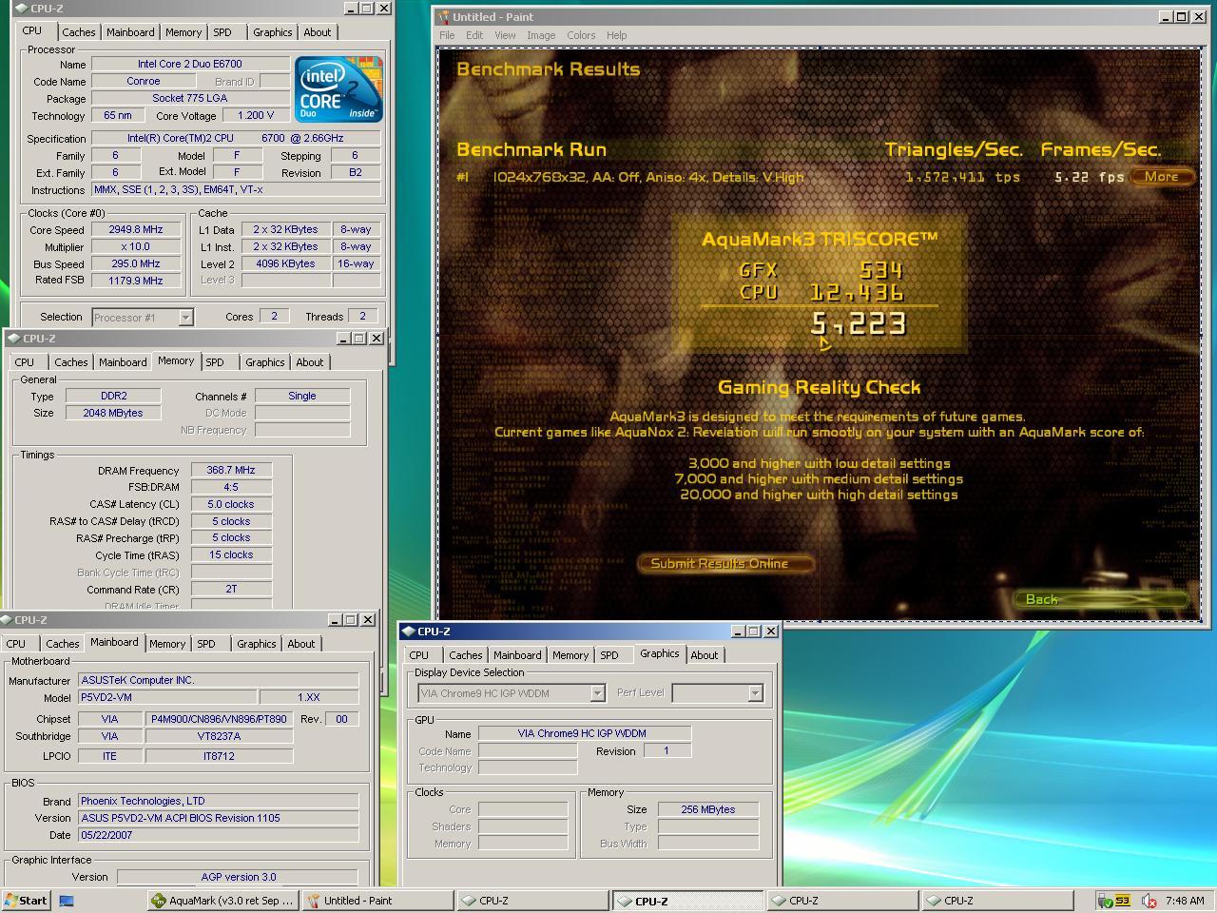
Task: Open the Graphics tab in the CPU-Z memory timings window
Action: 265,362
